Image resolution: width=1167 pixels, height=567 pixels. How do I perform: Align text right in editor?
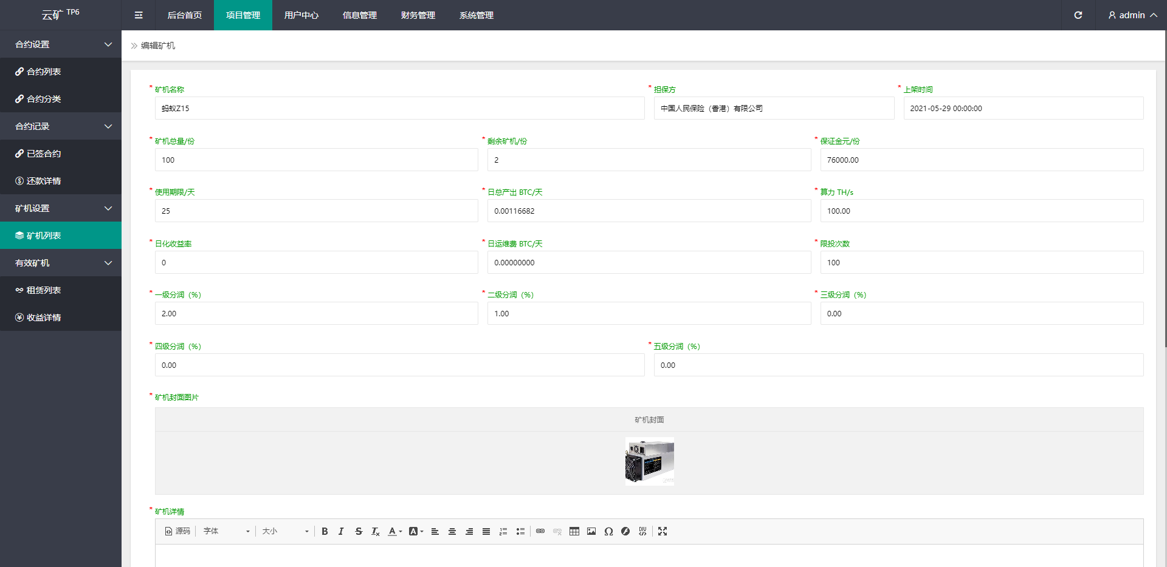469,531
